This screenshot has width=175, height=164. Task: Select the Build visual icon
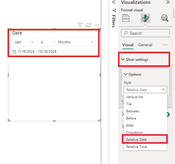(x=126, y=18)
